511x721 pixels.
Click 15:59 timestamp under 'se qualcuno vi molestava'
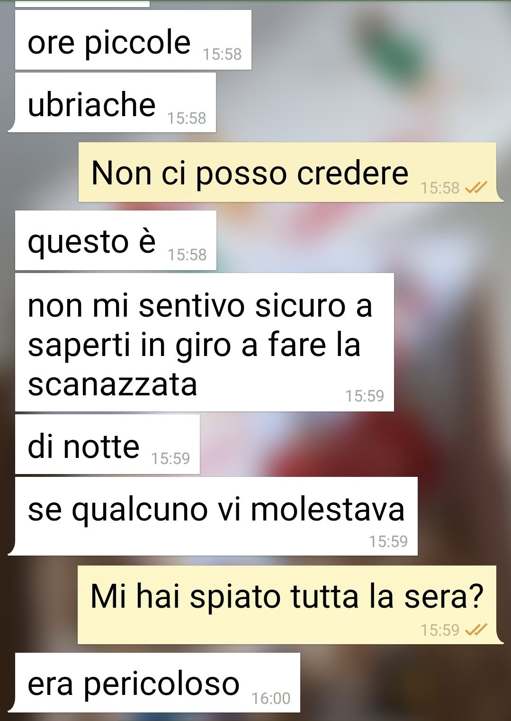point(388,541)
